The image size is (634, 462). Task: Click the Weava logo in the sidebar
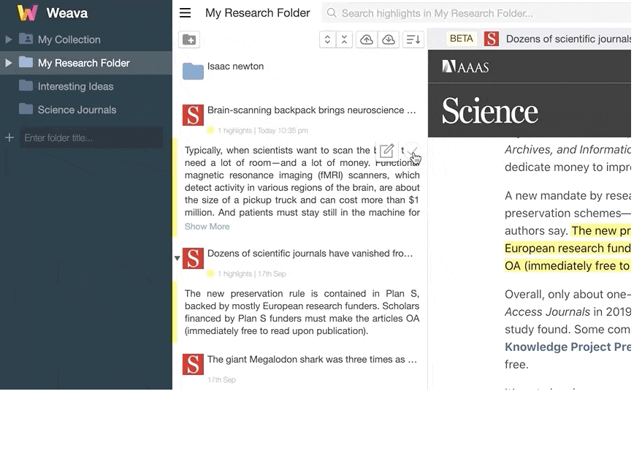click(x=26, y=12)
